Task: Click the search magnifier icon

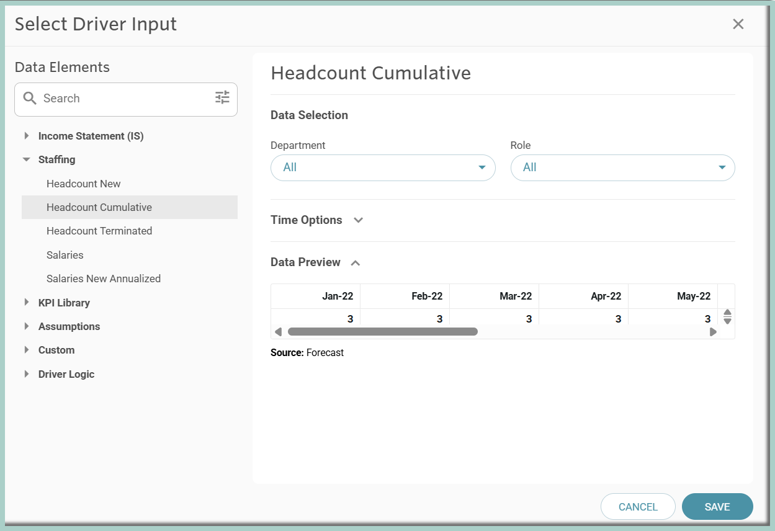Action: 30,98
